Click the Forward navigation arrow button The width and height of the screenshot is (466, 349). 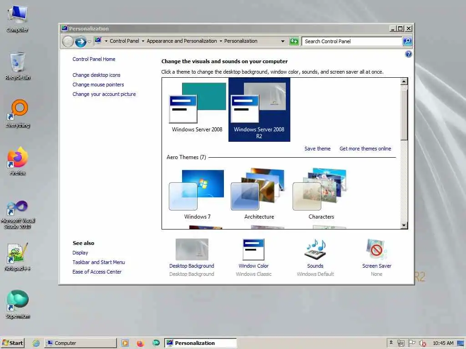[81, 41]
